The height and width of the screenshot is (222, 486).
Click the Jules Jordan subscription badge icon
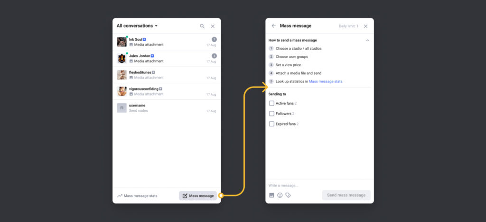pyautogui.click(x=152, y=56)
